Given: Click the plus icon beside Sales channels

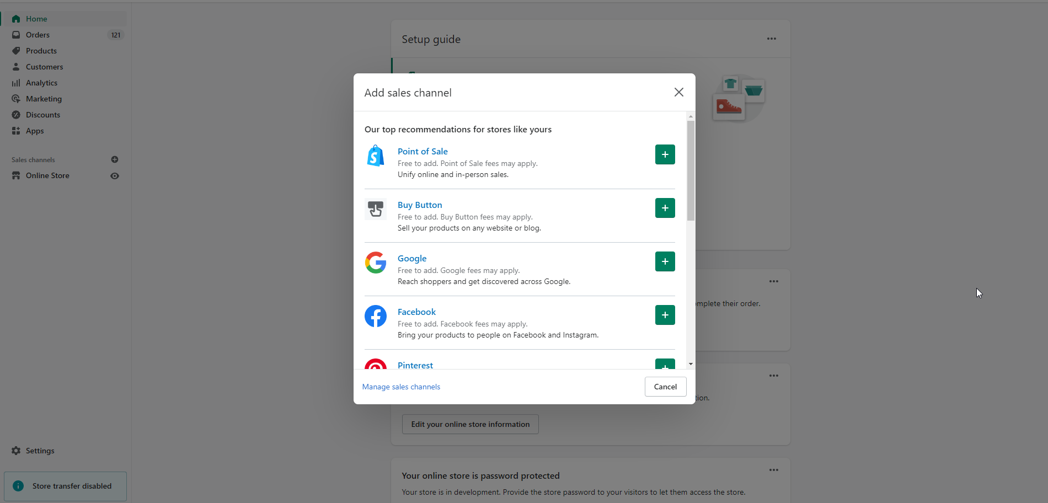Looking at the screenshot, I should click(x=115, y=159).
